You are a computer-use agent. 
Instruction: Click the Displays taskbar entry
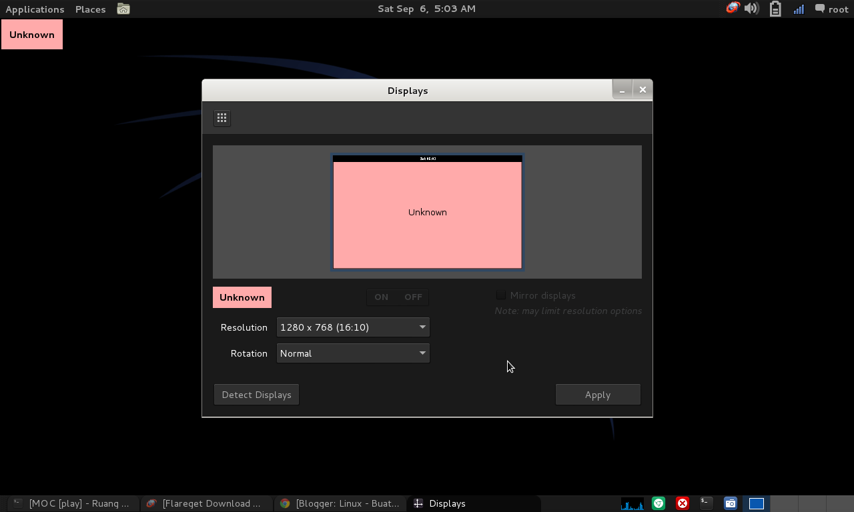click(473, 503)
